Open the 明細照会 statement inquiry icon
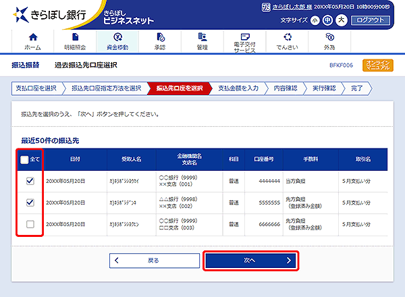Screen dimensions: 405x297 (75, 40)
